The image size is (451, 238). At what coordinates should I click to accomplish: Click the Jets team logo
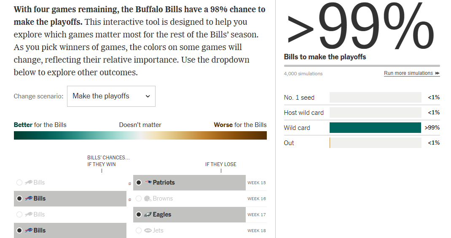click(148, 230)
